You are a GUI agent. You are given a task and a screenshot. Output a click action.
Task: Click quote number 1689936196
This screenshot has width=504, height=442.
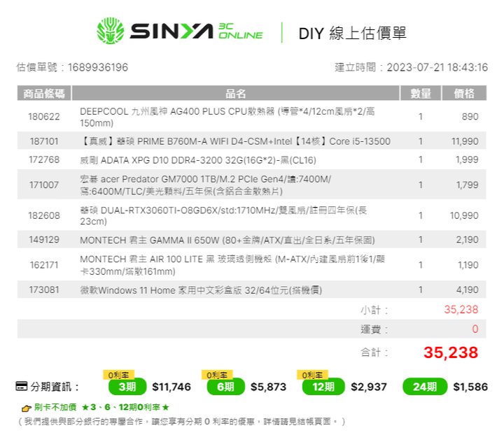coord(98,67)
